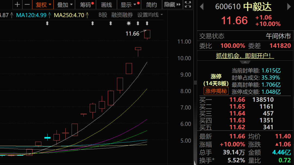This screenshot has height=165, width=294.
Task: Toggle fullscreen chart view icon
Action: [188, 5]
